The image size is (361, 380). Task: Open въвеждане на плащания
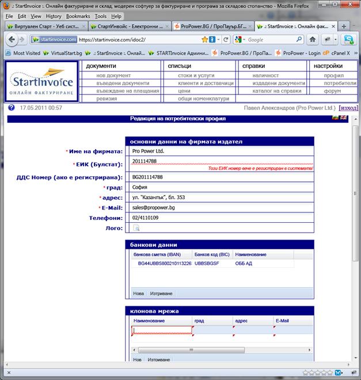coord(128,91)
